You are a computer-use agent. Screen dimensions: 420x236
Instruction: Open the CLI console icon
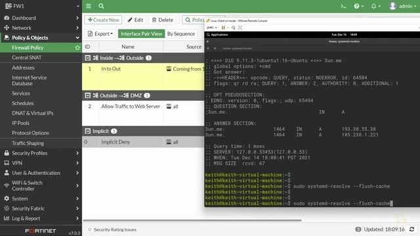click(343, 6)
